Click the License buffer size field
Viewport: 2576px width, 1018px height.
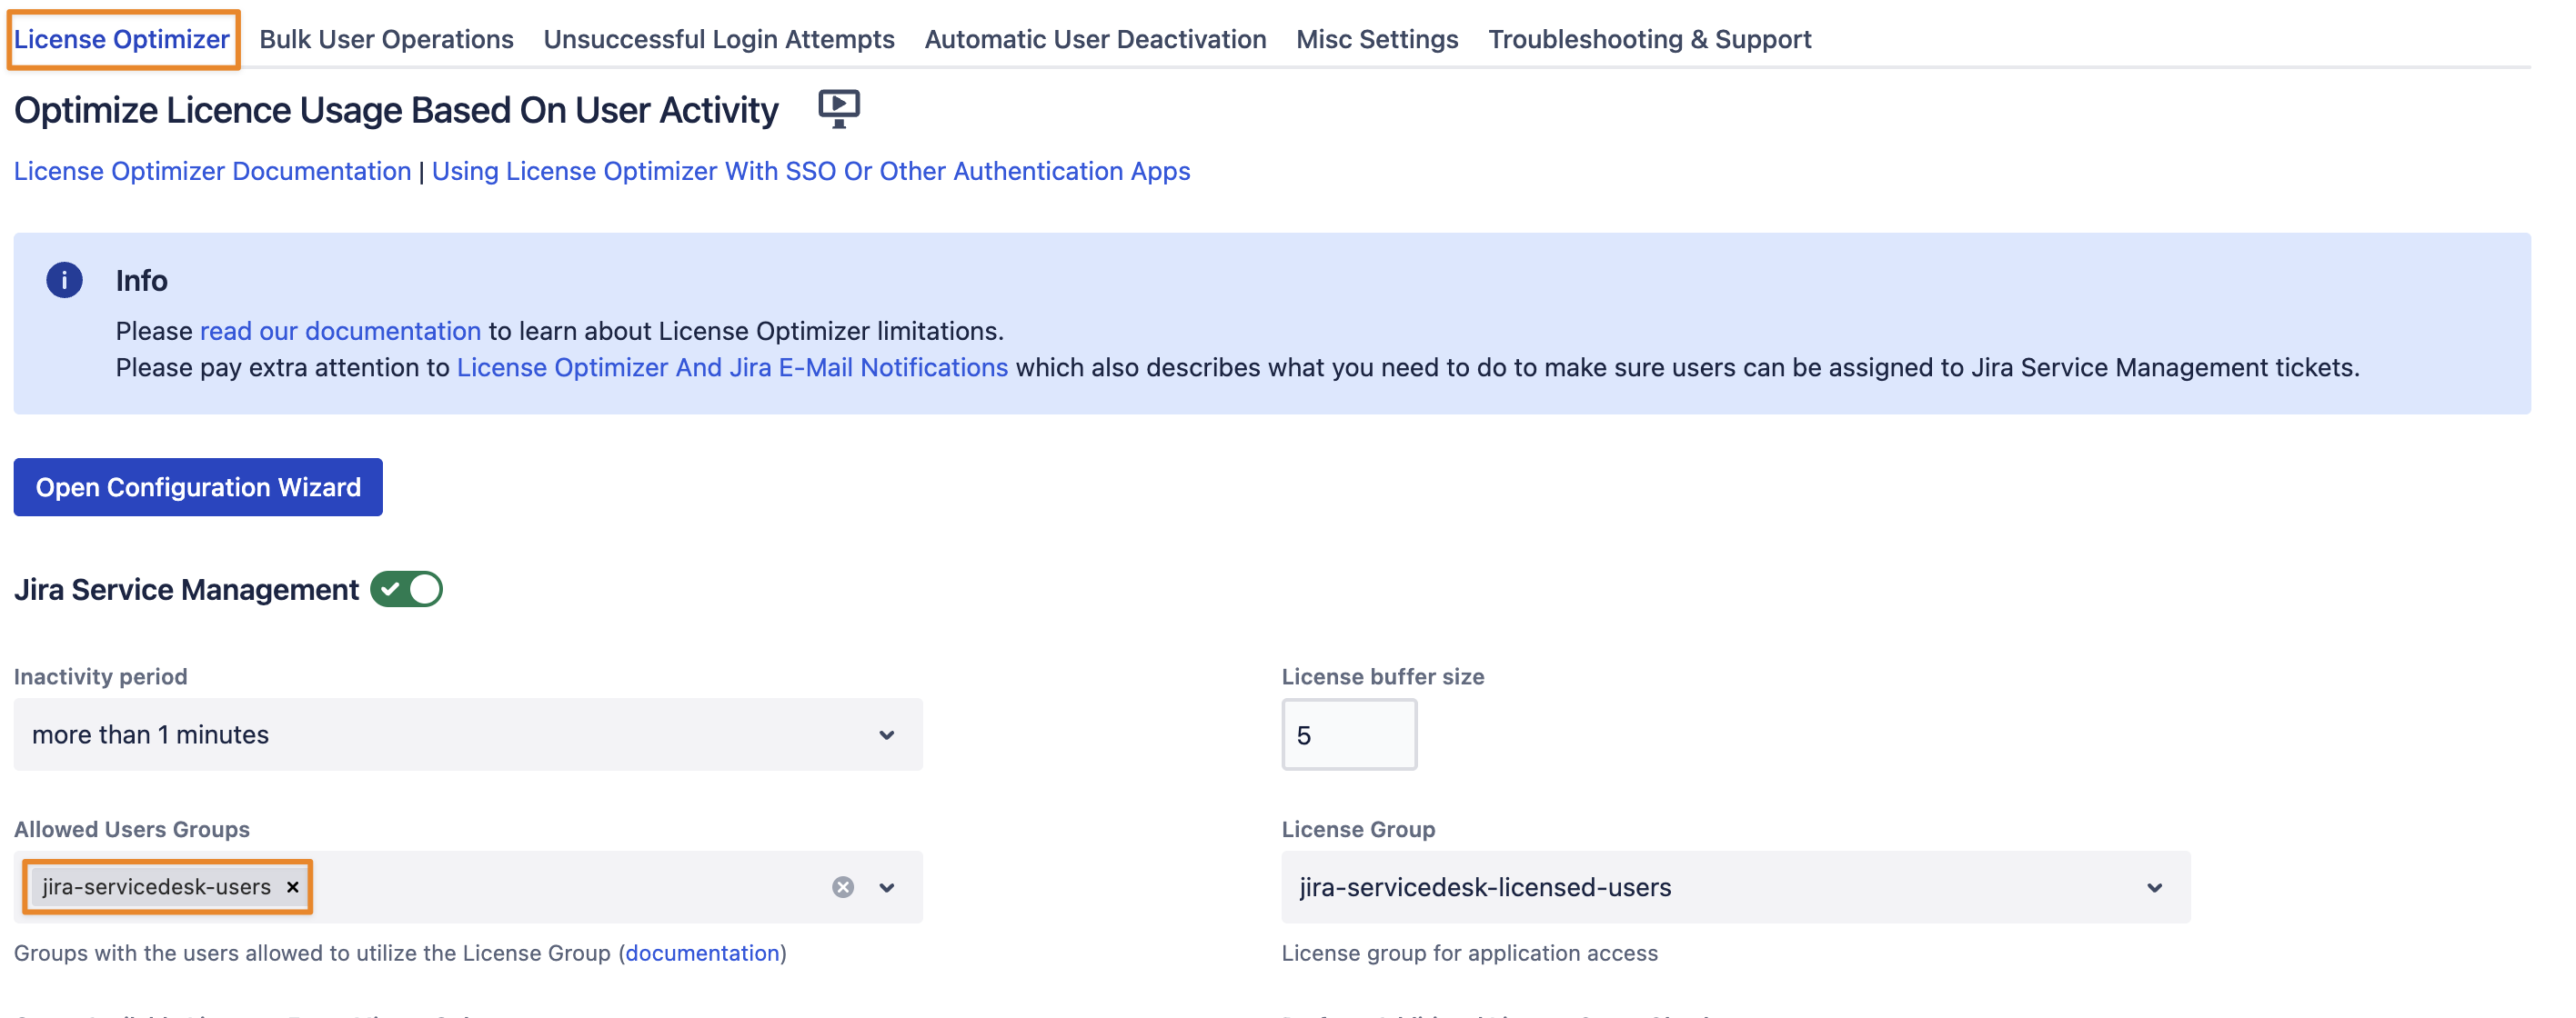pos(1349,734)
